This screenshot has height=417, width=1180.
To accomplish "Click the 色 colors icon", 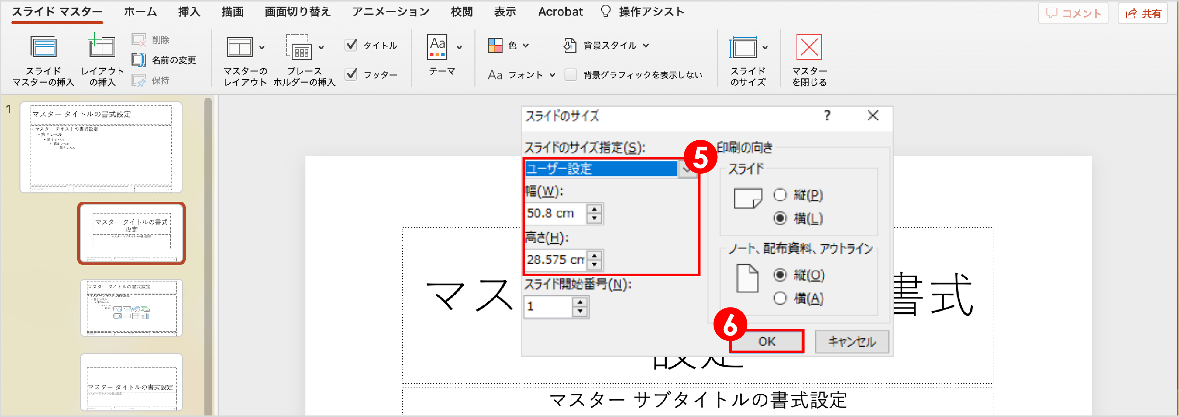I will pyautogui.click(x=495, y=45).
